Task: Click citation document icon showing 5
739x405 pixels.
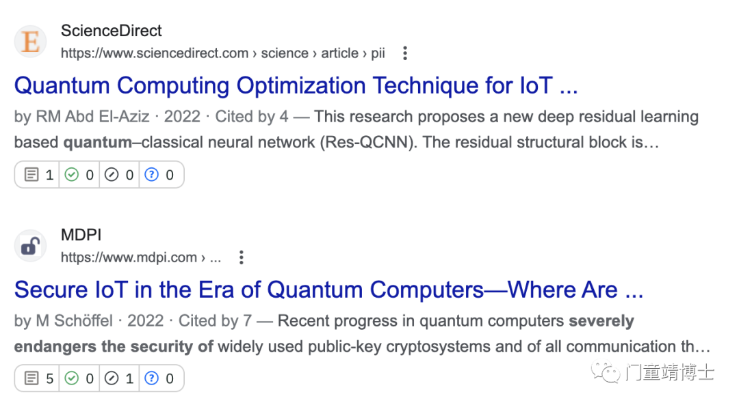Action: 31,378
